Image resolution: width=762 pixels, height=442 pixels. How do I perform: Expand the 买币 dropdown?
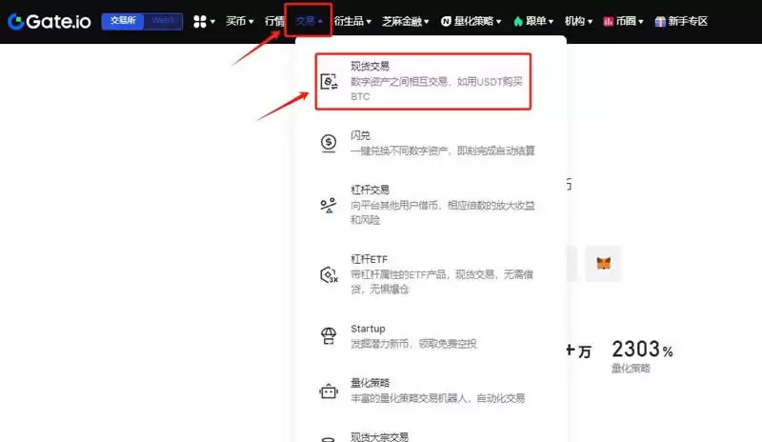coord(240,21)
